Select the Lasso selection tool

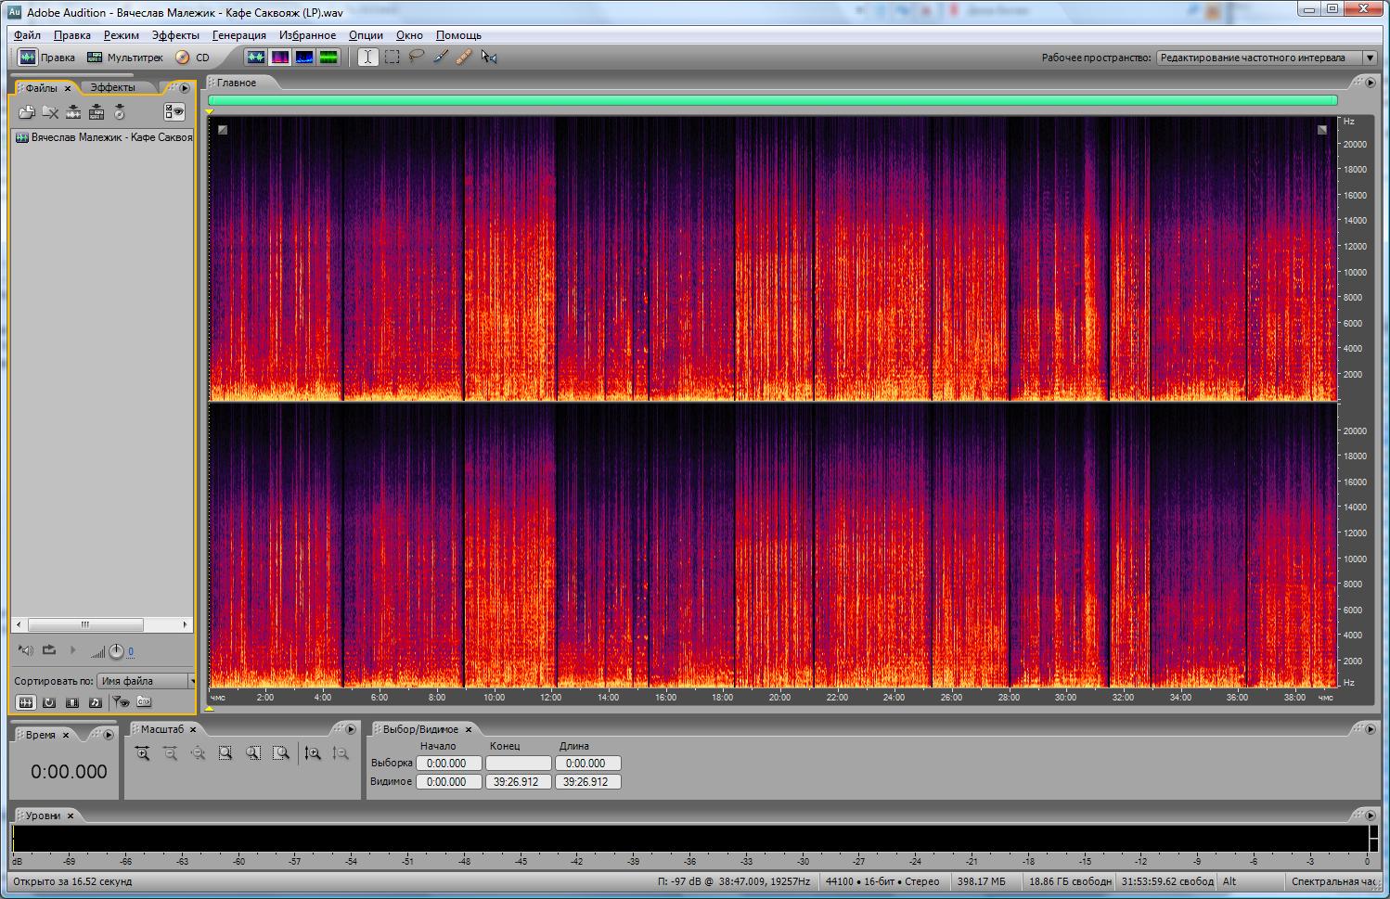(x=417, y=57)
